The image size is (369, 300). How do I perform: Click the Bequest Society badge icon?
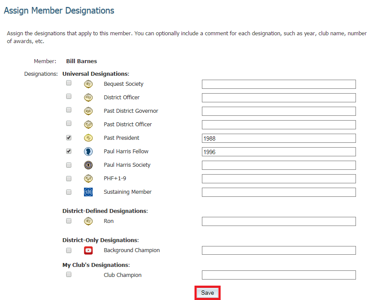88,84
